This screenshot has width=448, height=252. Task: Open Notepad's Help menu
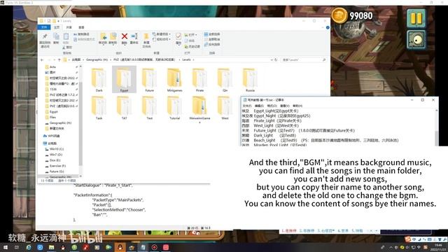(297, 106)
